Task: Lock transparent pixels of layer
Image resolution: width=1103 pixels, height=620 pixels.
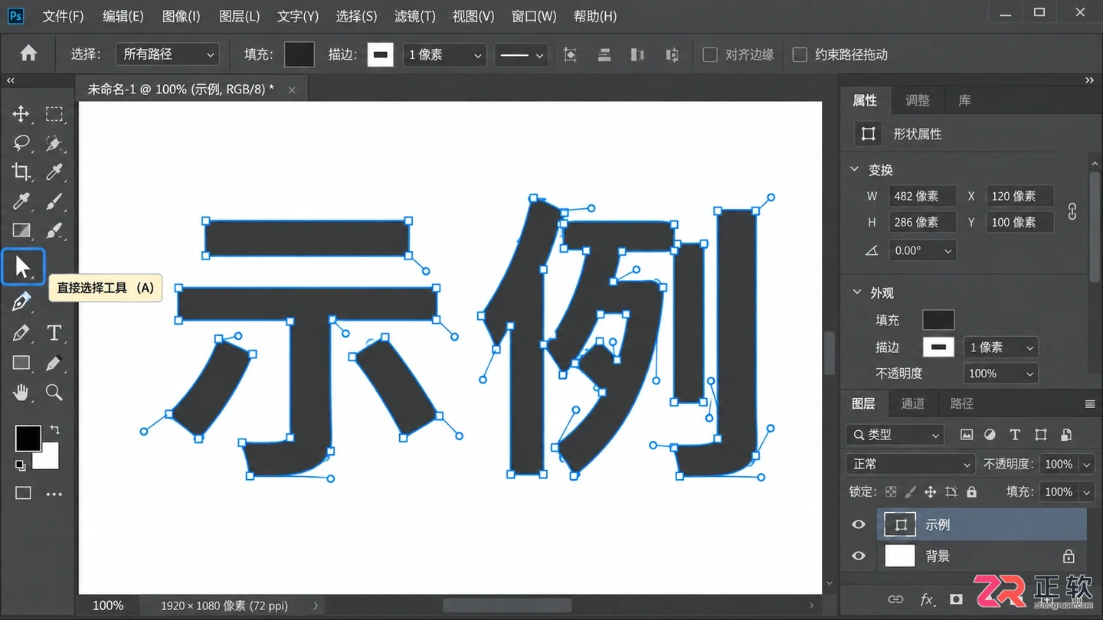Action: [x=891, y=491]
